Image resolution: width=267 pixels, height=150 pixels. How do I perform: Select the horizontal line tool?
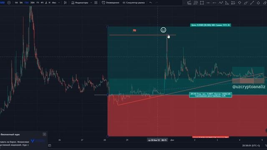208,3
